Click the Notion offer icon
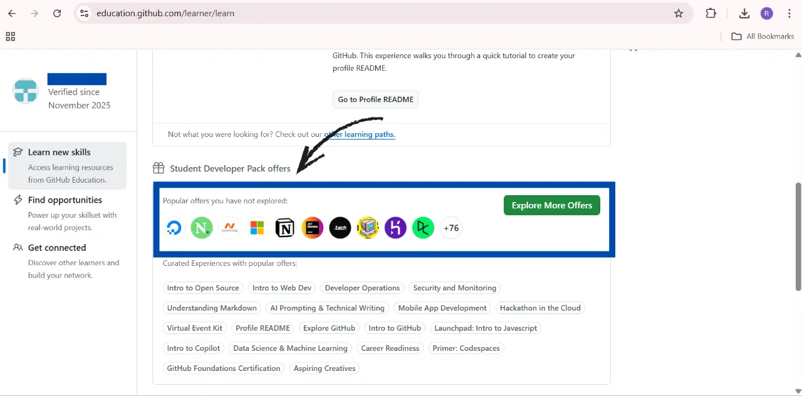 click(x=284, y=228)
